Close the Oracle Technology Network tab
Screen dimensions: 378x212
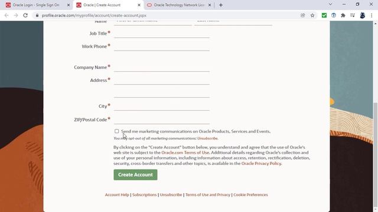210,5
